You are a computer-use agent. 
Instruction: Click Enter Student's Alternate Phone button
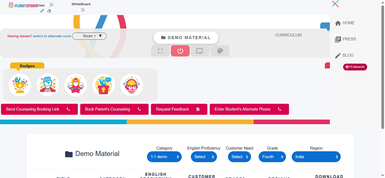tap(249, 109)
